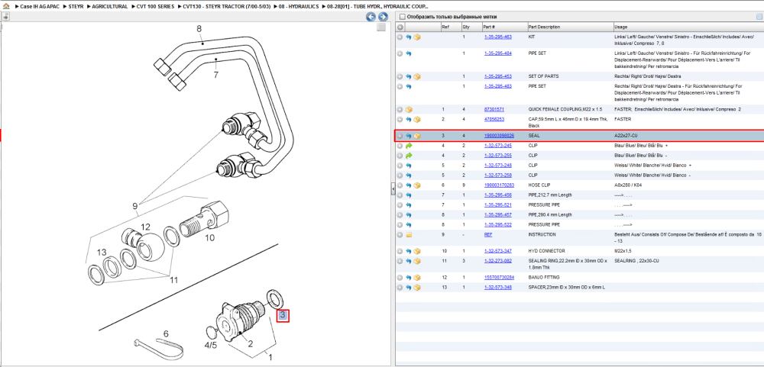Open part link 1-32-573-248
The height and width of the screenshot is (367, 764).
[x=497, y=166]
